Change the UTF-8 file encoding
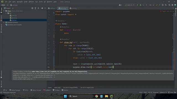Image resolution: width=177 pixels, height=99 pixels. coord(150,92)
